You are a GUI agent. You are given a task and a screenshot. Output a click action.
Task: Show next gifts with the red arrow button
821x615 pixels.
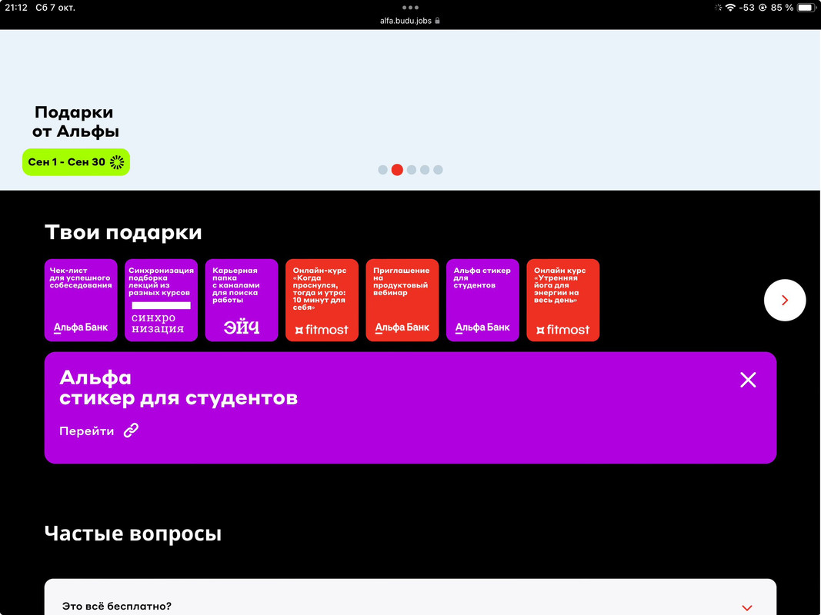tap(784, 300)
